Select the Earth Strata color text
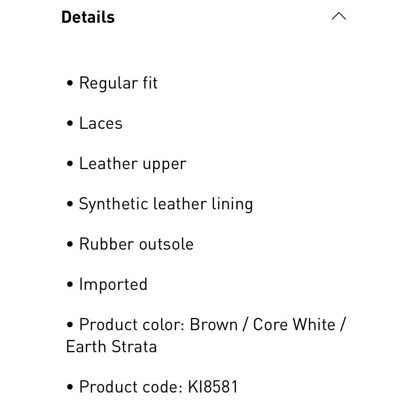Viewport: 413px width, 413px height. (111, 347)
